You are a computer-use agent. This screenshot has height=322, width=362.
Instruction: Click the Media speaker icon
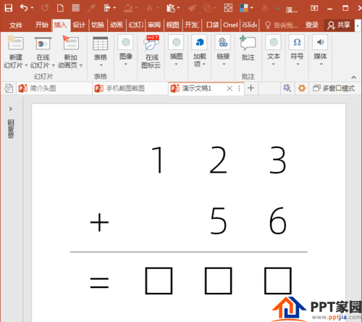(x=320, y=42)
